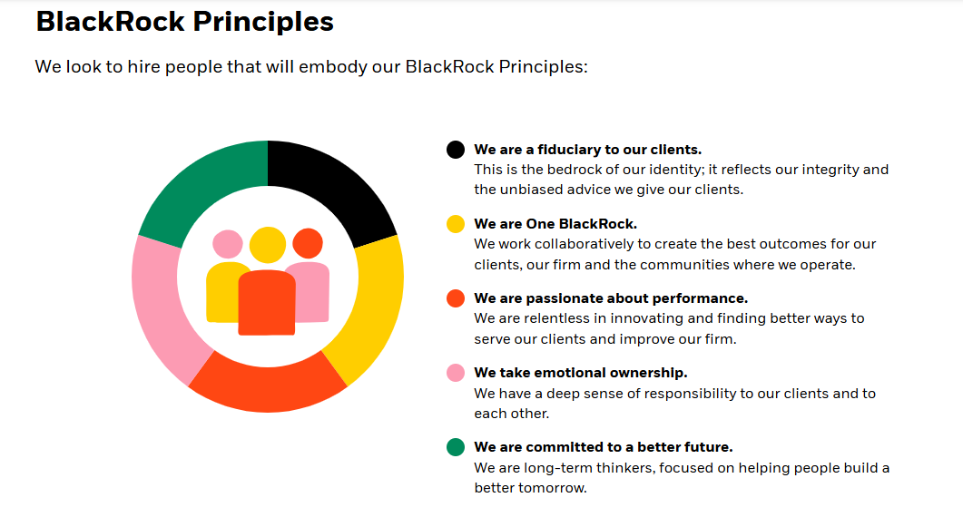
Task: Click 'We are committed to a better future' title
Action: [604, 447]
